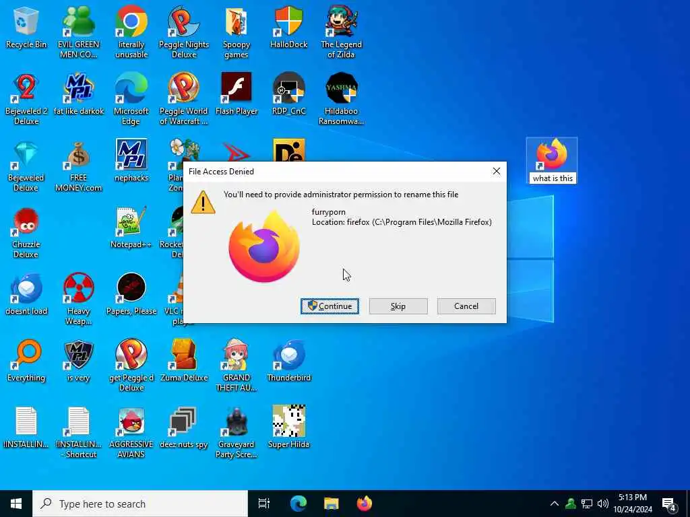Open Firefox from the taskbar

click(x=365, y=504)
